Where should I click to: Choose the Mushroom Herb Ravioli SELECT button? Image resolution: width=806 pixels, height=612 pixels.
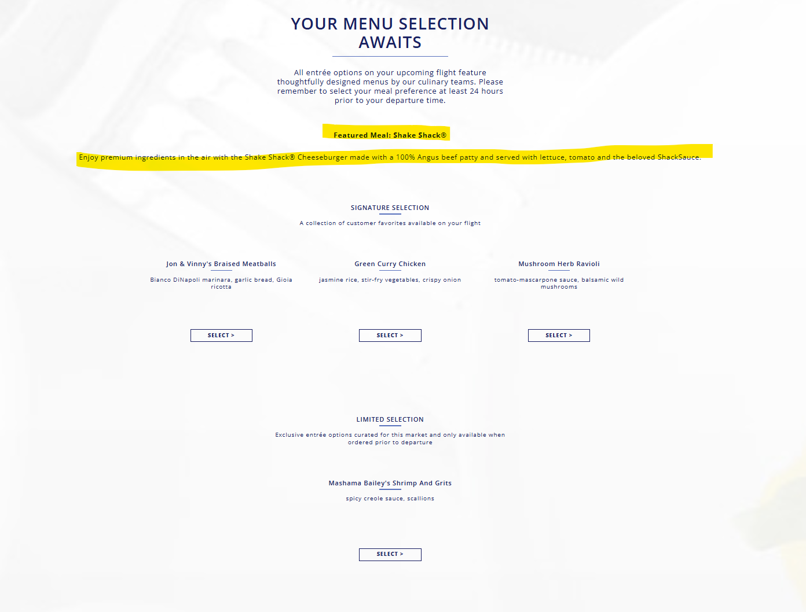pos(559,336)
